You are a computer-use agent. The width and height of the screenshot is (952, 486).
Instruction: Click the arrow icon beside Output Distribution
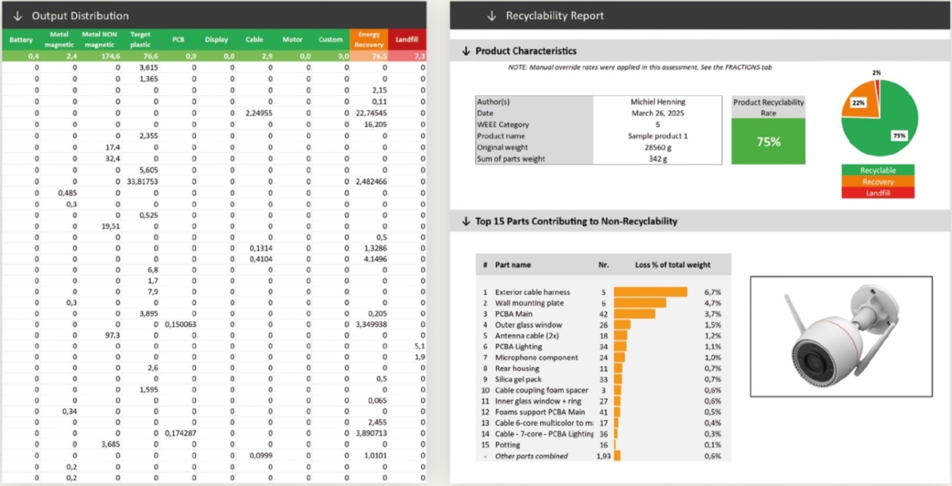(x=17, y=16)
